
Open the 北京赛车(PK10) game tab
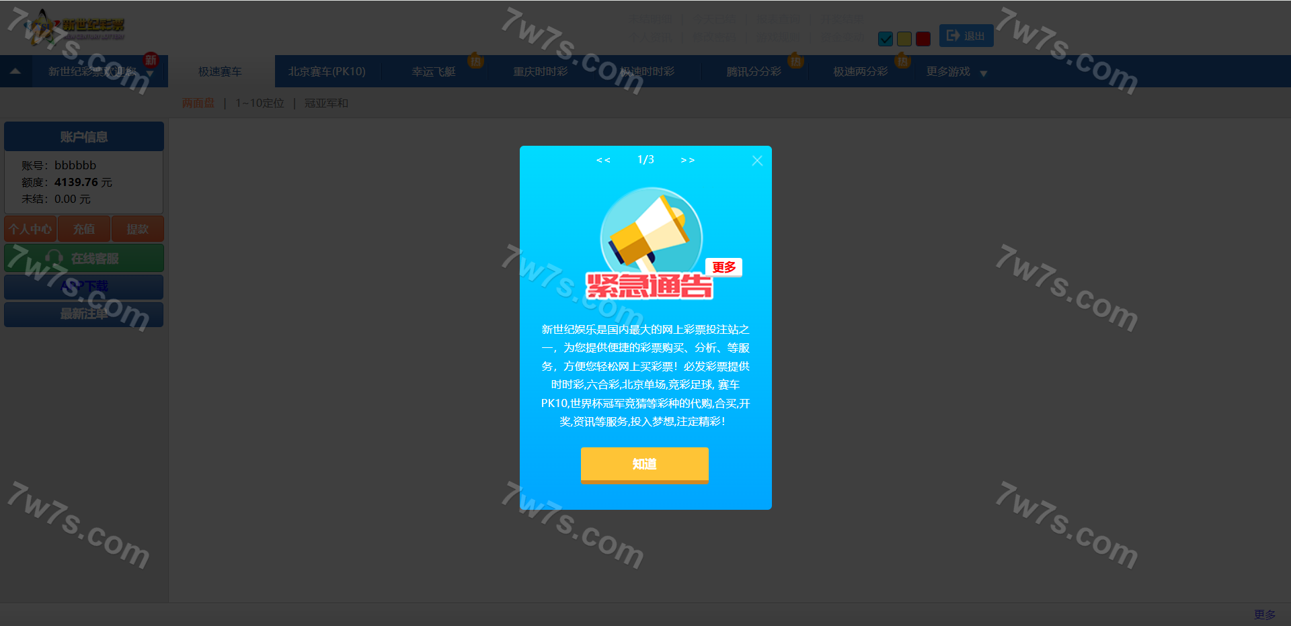coord(327,72)
